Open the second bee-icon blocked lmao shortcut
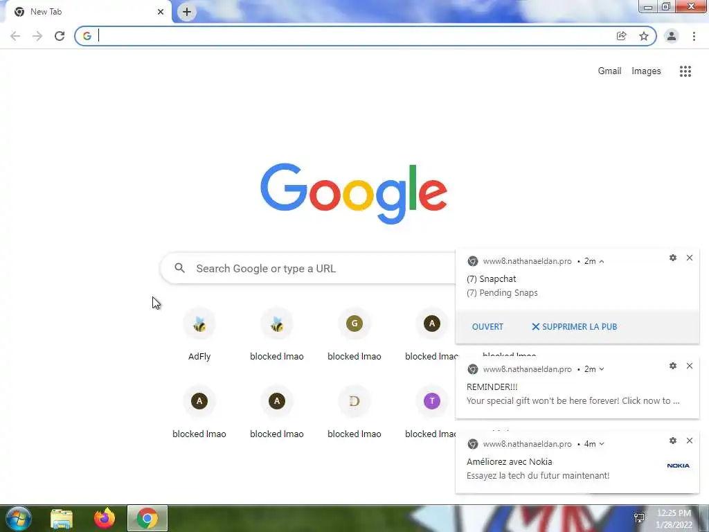Image resolution: width=709 pixels, height=532 pixels. [x=277, y=335]
